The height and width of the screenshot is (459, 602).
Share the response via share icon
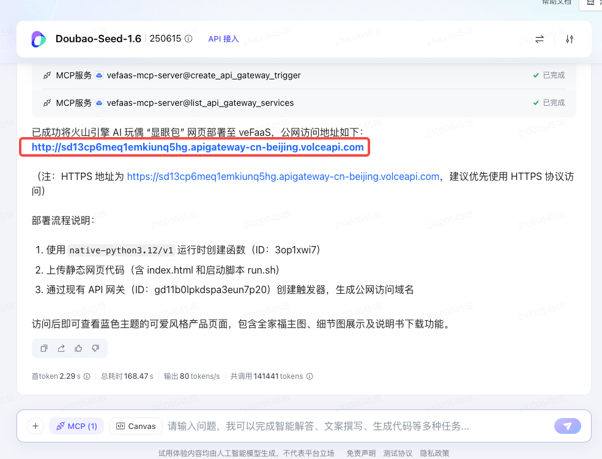61,348
